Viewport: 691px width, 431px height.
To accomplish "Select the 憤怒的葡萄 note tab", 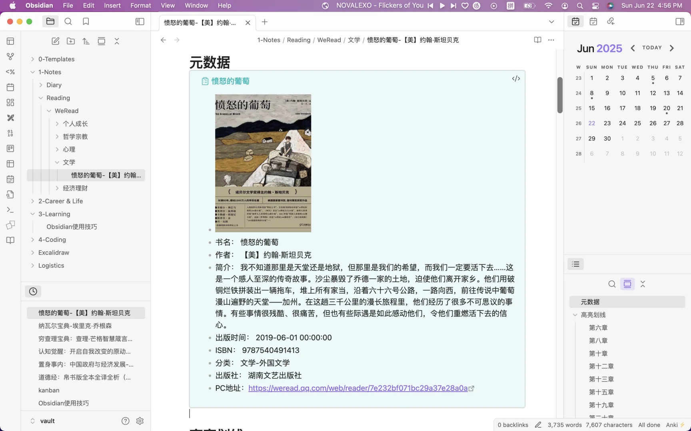I will [199, 22].
